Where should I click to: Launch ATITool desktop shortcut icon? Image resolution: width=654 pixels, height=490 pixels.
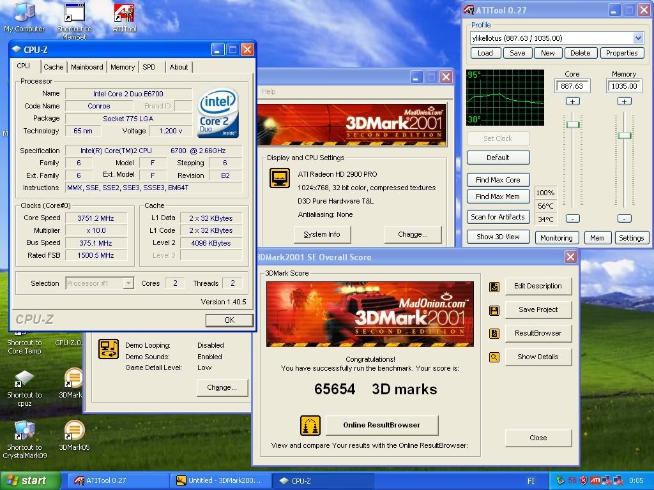125,17
